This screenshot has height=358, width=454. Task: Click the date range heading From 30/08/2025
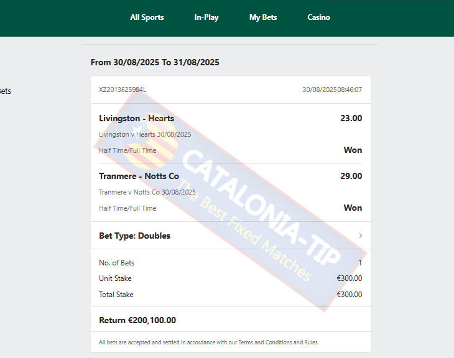(x=155, y=63)
